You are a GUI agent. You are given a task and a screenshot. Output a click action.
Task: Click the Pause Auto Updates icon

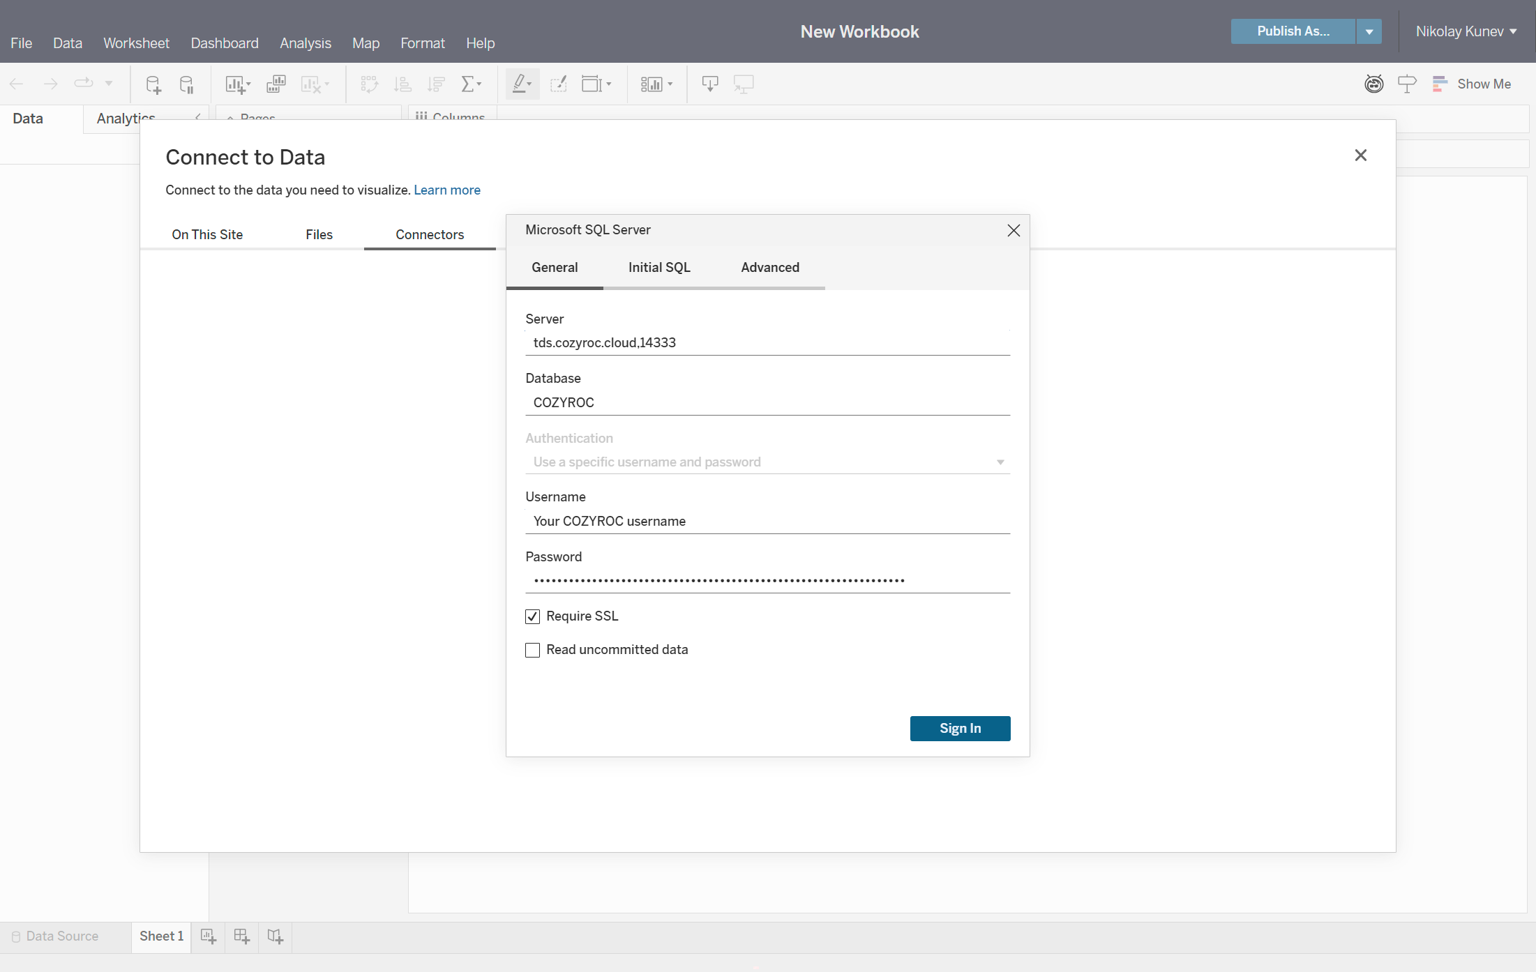186,84
